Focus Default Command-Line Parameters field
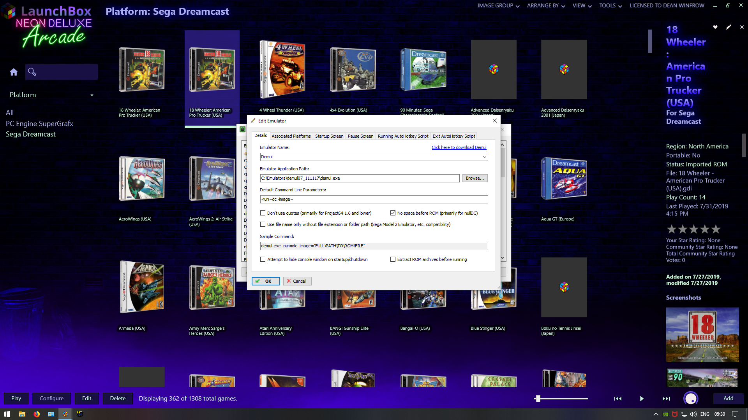Screen dimensions: 748x420 click(x=374, y=199)
